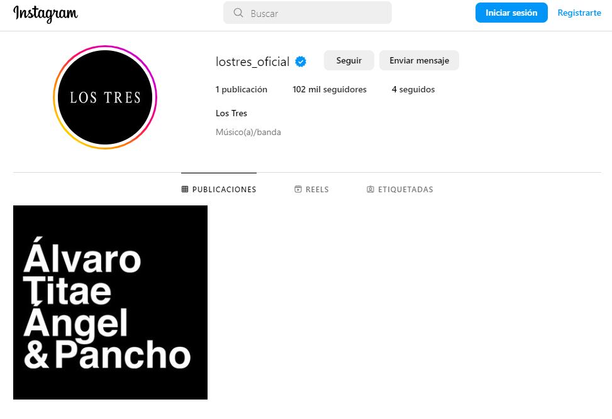Click the blue verified badge
The image size is (612, 419).
(301, 62)
